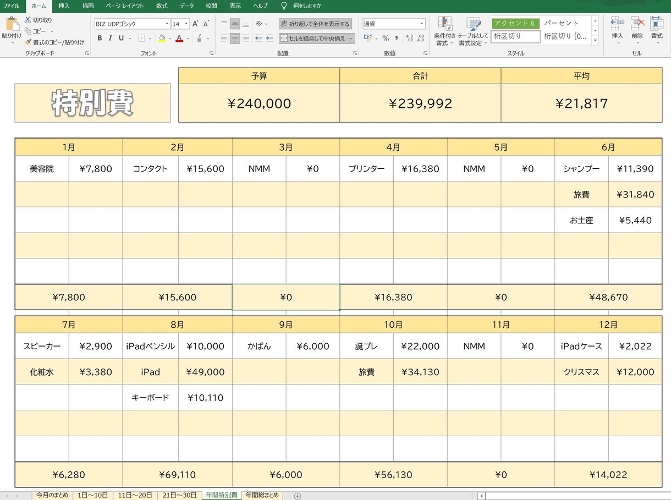This screenshot has height=500, width=671.
Task: Expand the fill color dropdown arrow
Action: coord(170,38)
